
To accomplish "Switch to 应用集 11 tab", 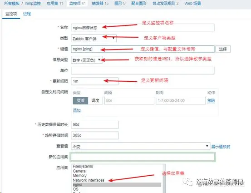I will click(54, 3).
